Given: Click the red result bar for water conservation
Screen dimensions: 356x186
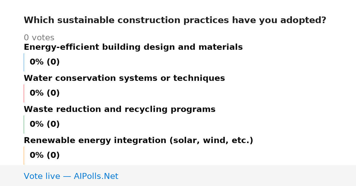Looking at the screenshot, I should point(24,93).
